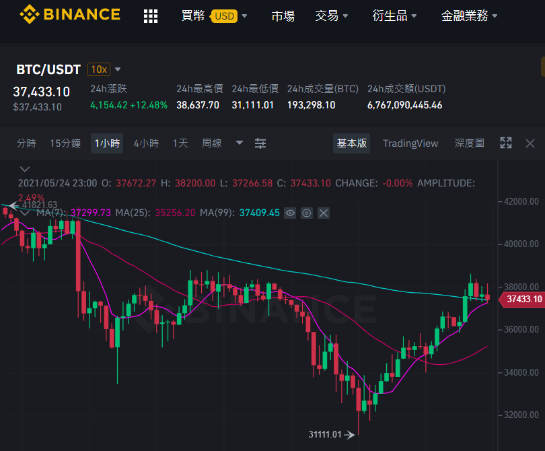Click the 37433.10 current price label
The width and height of the screenshot is (545, 451).
[x=521, y=299]
